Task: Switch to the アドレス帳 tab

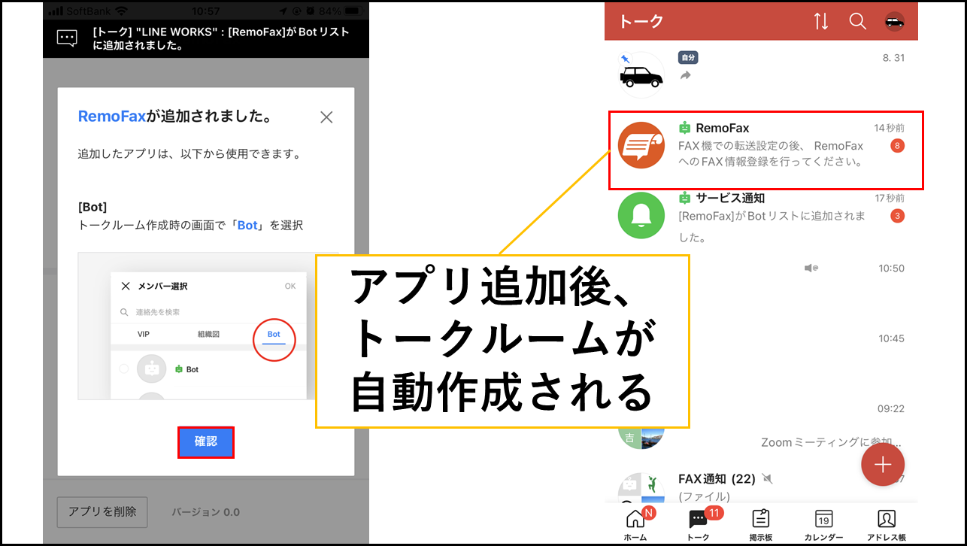Action: click(x=886, y=524)
